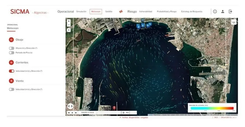Open Probabilidad y Riesgo link
245x127 pixels.
[x=167, y=11]
